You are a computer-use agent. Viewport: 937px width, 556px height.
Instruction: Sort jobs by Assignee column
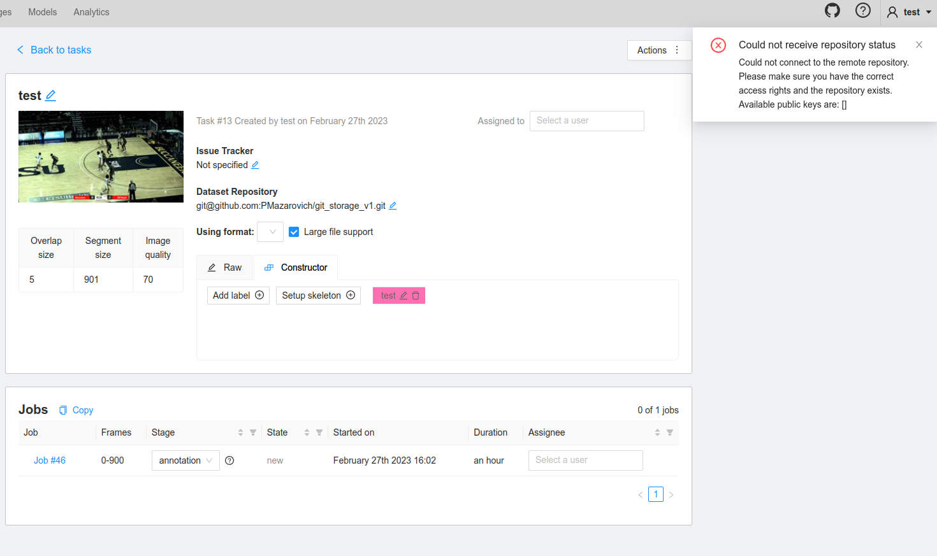coord(657,432)
